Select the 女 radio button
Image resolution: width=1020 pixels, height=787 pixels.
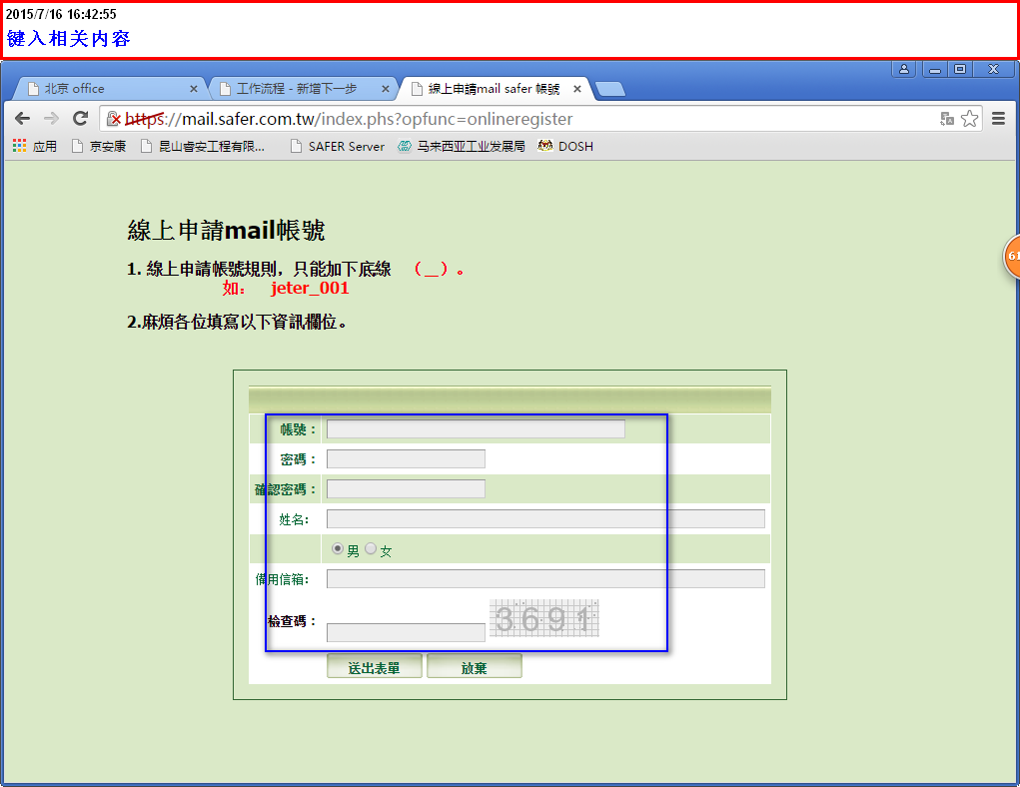pos(371,549)
